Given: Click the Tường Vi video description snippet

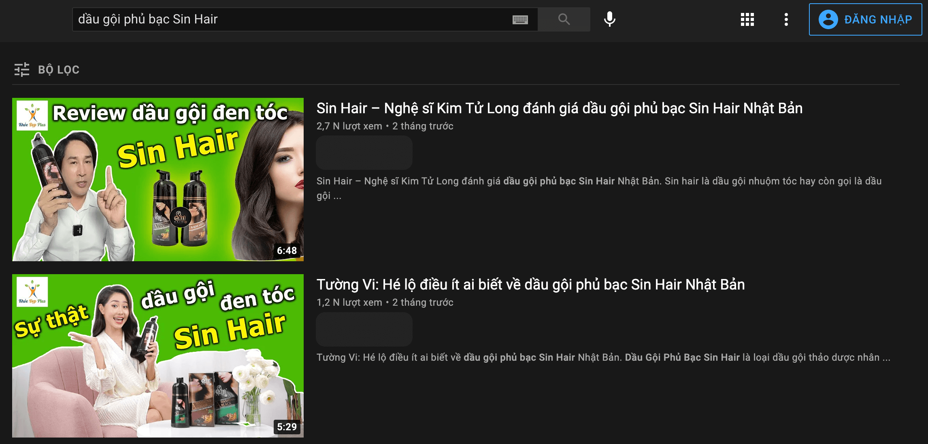Looking at the screenshot, I should pyautogui.click(x=603, y=357).
